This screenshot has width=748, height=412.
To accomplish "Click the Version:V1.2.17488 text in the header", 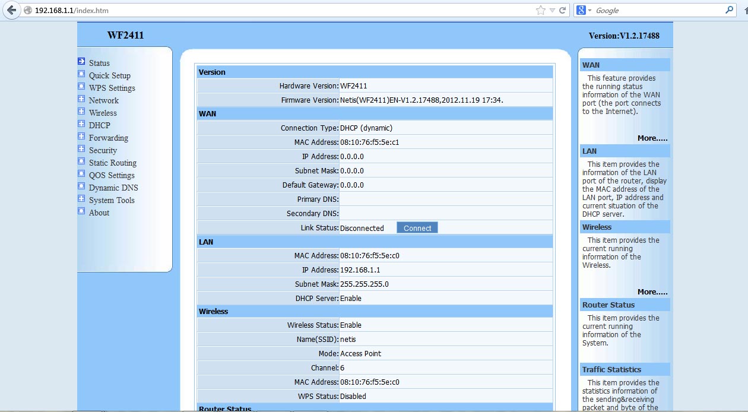I will point(624,36).
